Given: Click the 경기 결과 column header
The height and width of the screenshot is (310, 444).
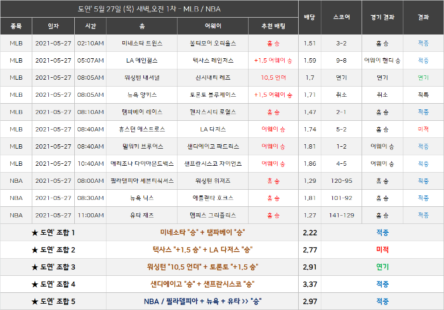Looking at the screenshot, I should coord(382,17).
